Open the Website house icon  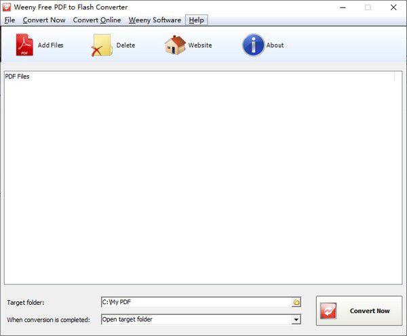tap(175, 45)
